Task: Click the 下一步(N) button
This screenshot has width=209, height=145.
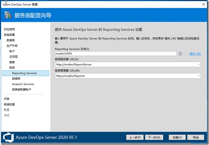Action: 154,138
